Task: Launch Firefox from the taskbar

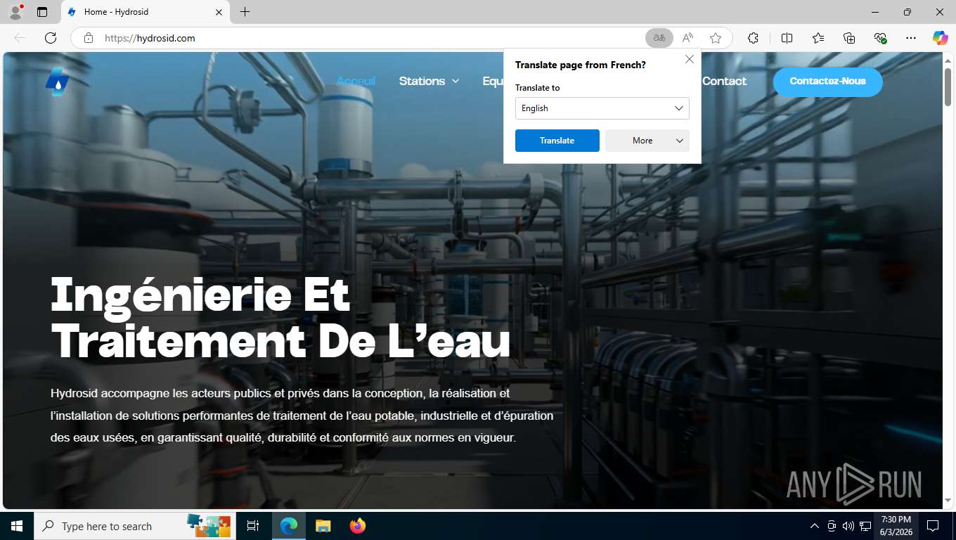Action: tap(358, 526)
